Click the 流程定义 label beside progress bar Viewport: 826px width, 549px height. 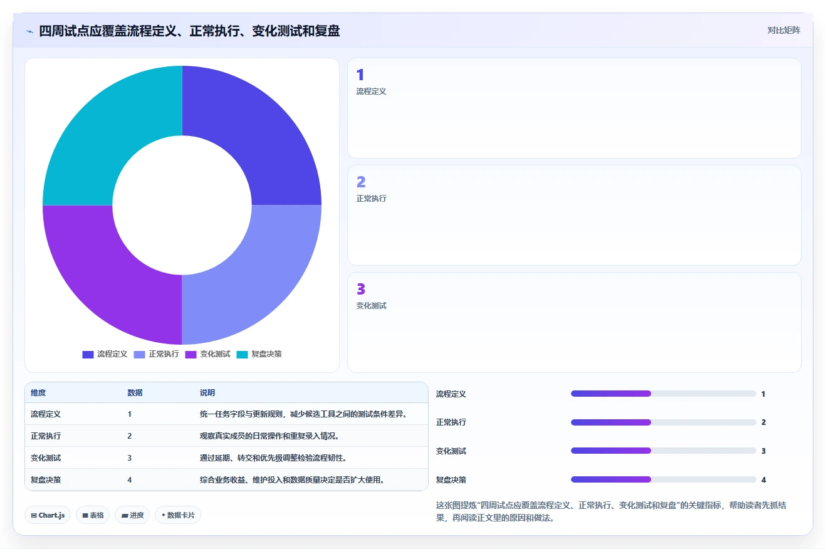point(451,394)
